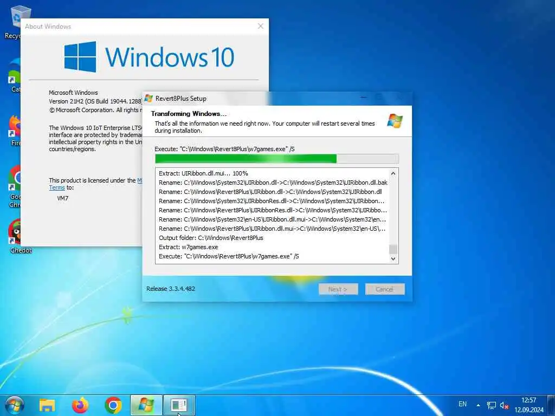Click the disabled Next button
The image size is (555, 416).
(x=338, y=289)
